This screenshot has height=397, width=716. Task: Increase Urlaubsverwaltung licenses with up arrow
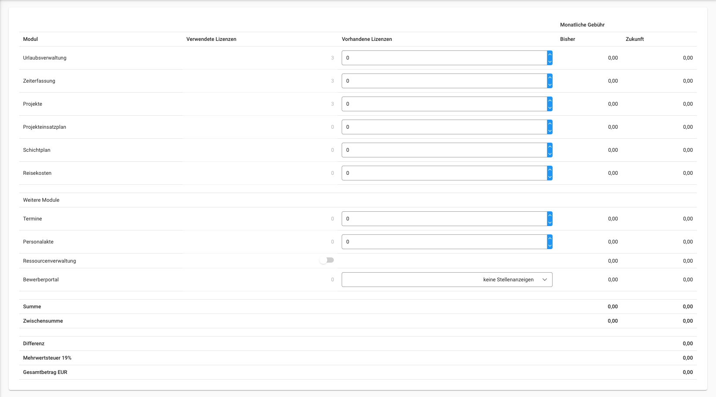(550, 54)
